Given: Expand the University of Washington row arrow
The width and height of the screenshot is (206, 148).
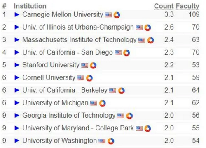Looking at the screenshot, I should pos(17,141).
